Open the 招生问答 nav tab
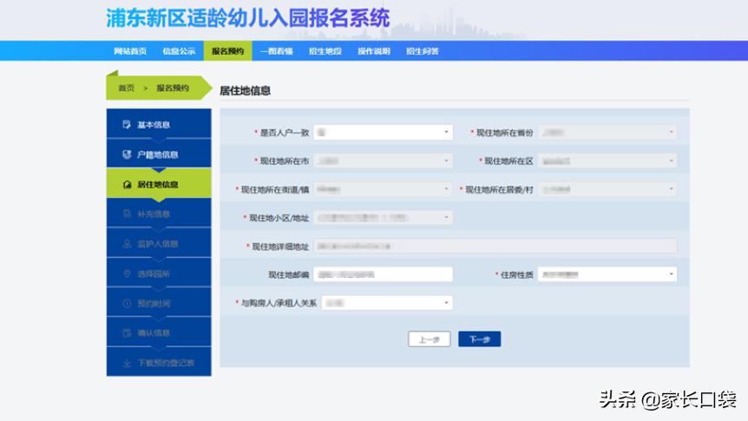 (x=423, y=51)
